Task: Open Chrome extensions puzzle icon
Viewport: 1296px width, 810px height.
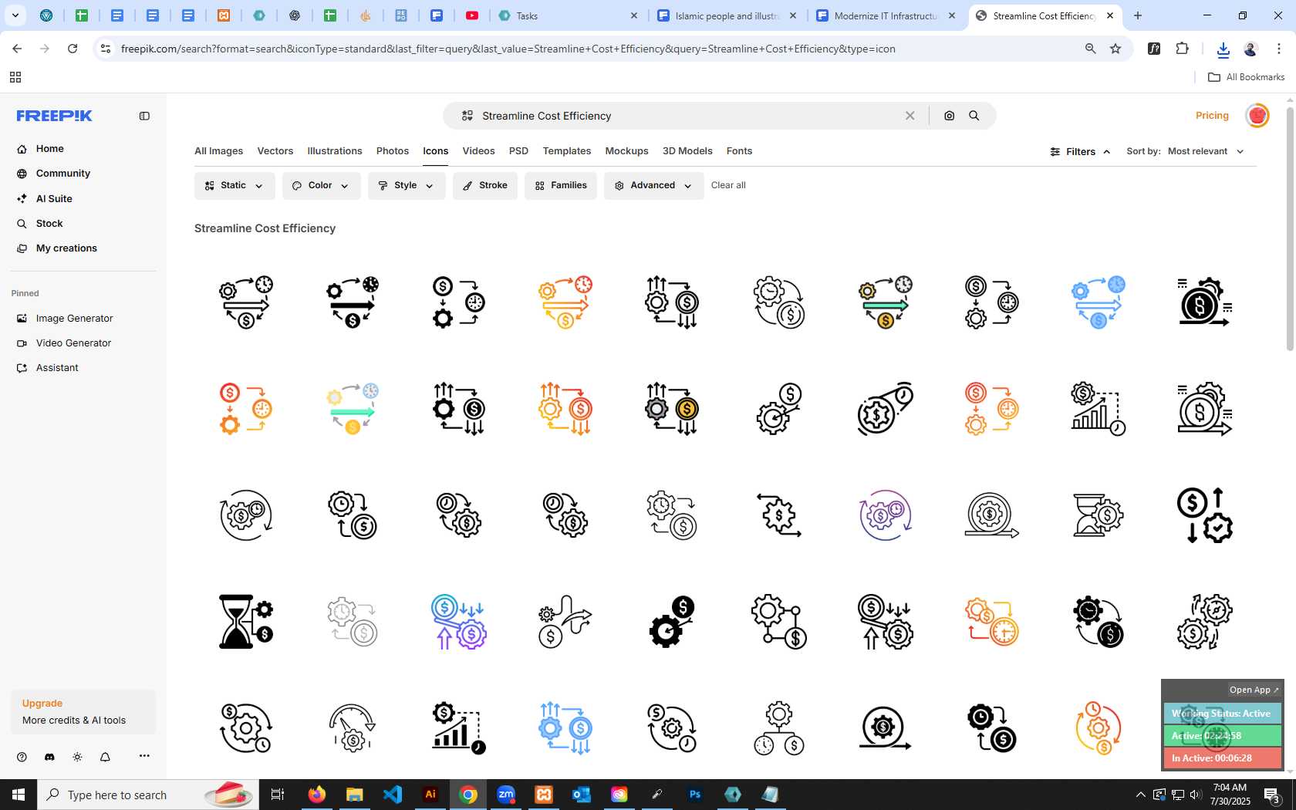Action: point(1182,49)
